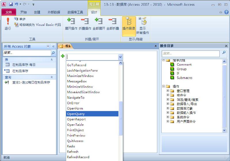This screenshot has width=230, height=161.
Task: Choose OpenQuery from the action list
Action: pyautogui.click(x=92, y=114)
